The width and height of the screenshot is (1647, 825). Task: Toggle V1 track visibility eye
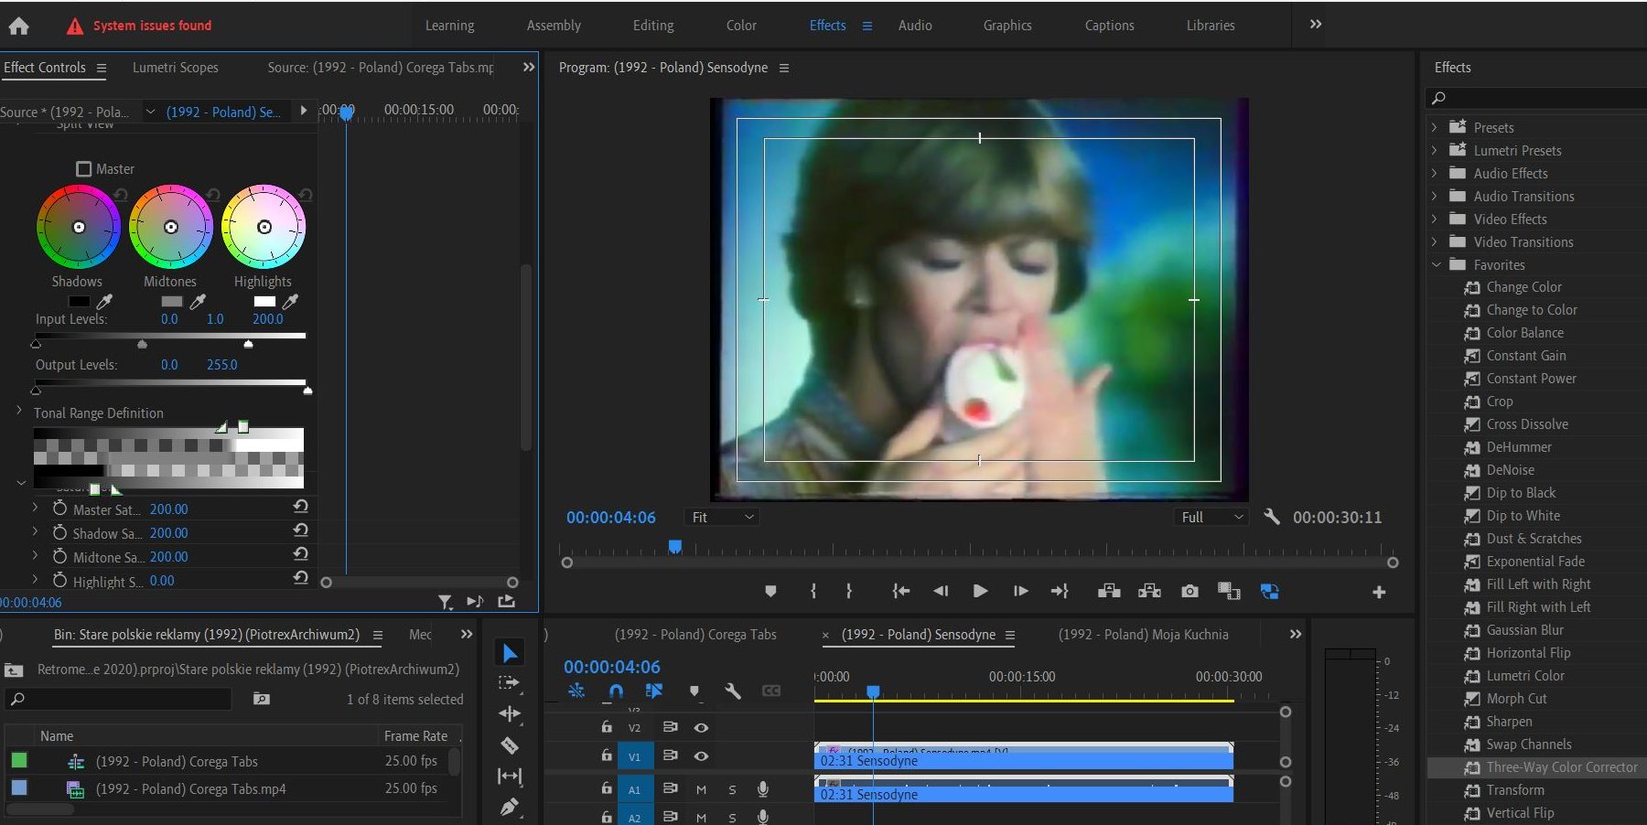pyautogui.click(x=701, y=756)
